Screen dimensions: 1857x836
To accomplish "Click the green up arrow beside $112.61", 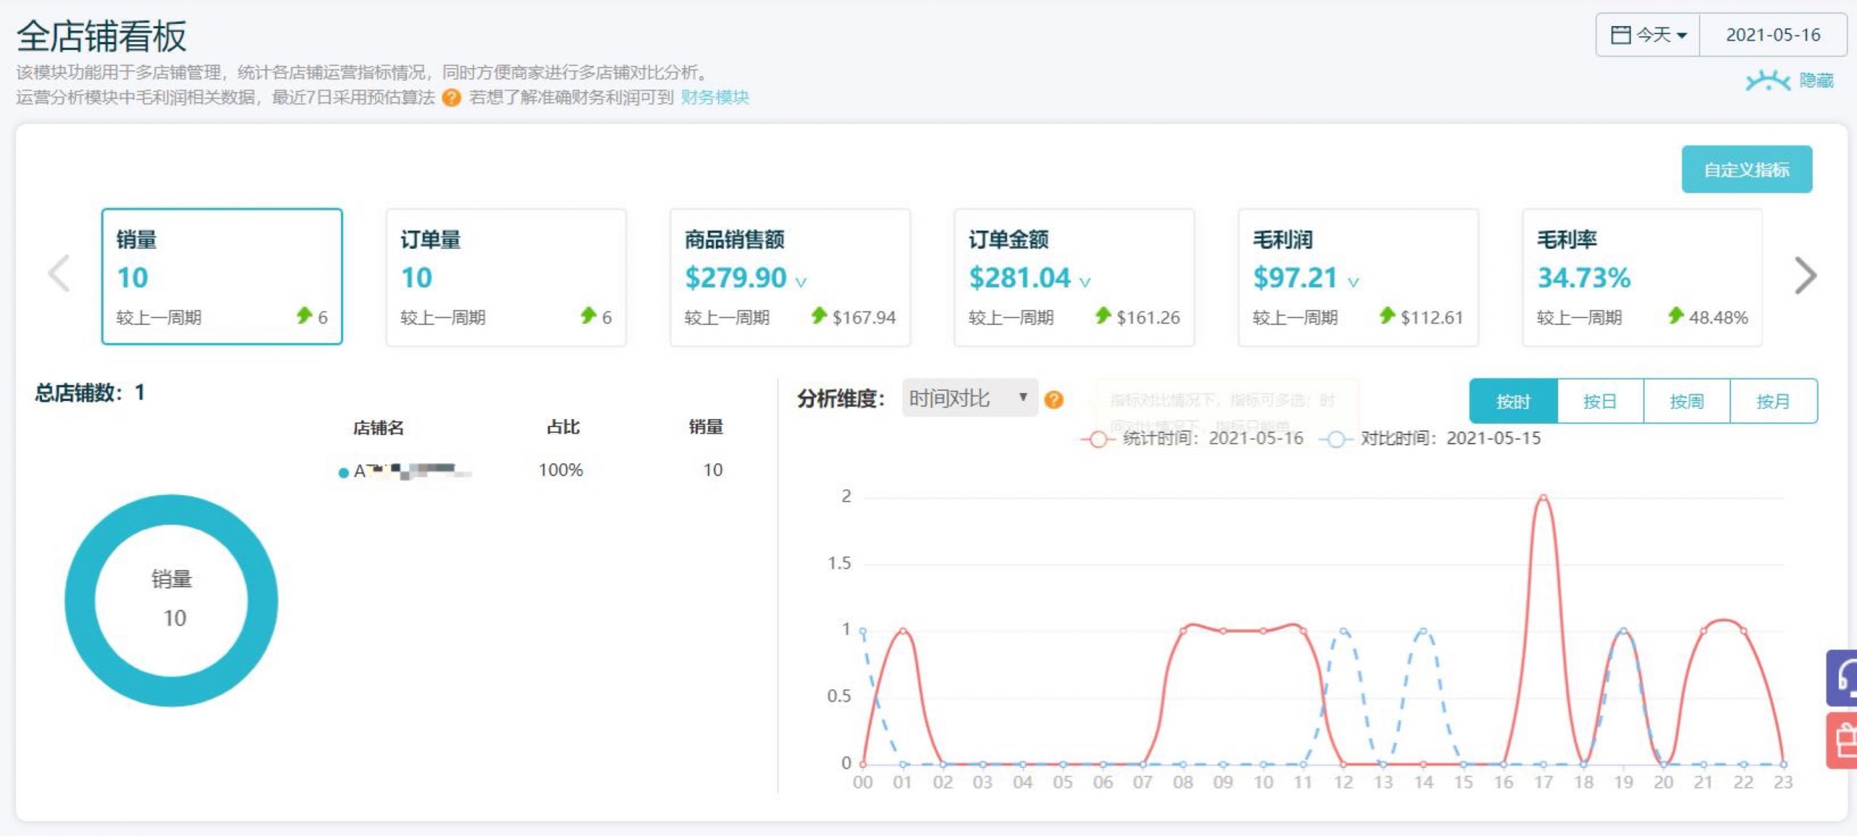I will [x=1387, y=315].
